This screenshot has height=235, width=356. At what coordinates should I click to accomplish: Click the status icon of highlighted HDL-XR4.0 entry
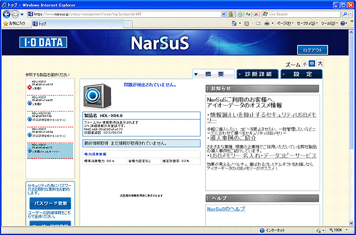tap(29, 151)
